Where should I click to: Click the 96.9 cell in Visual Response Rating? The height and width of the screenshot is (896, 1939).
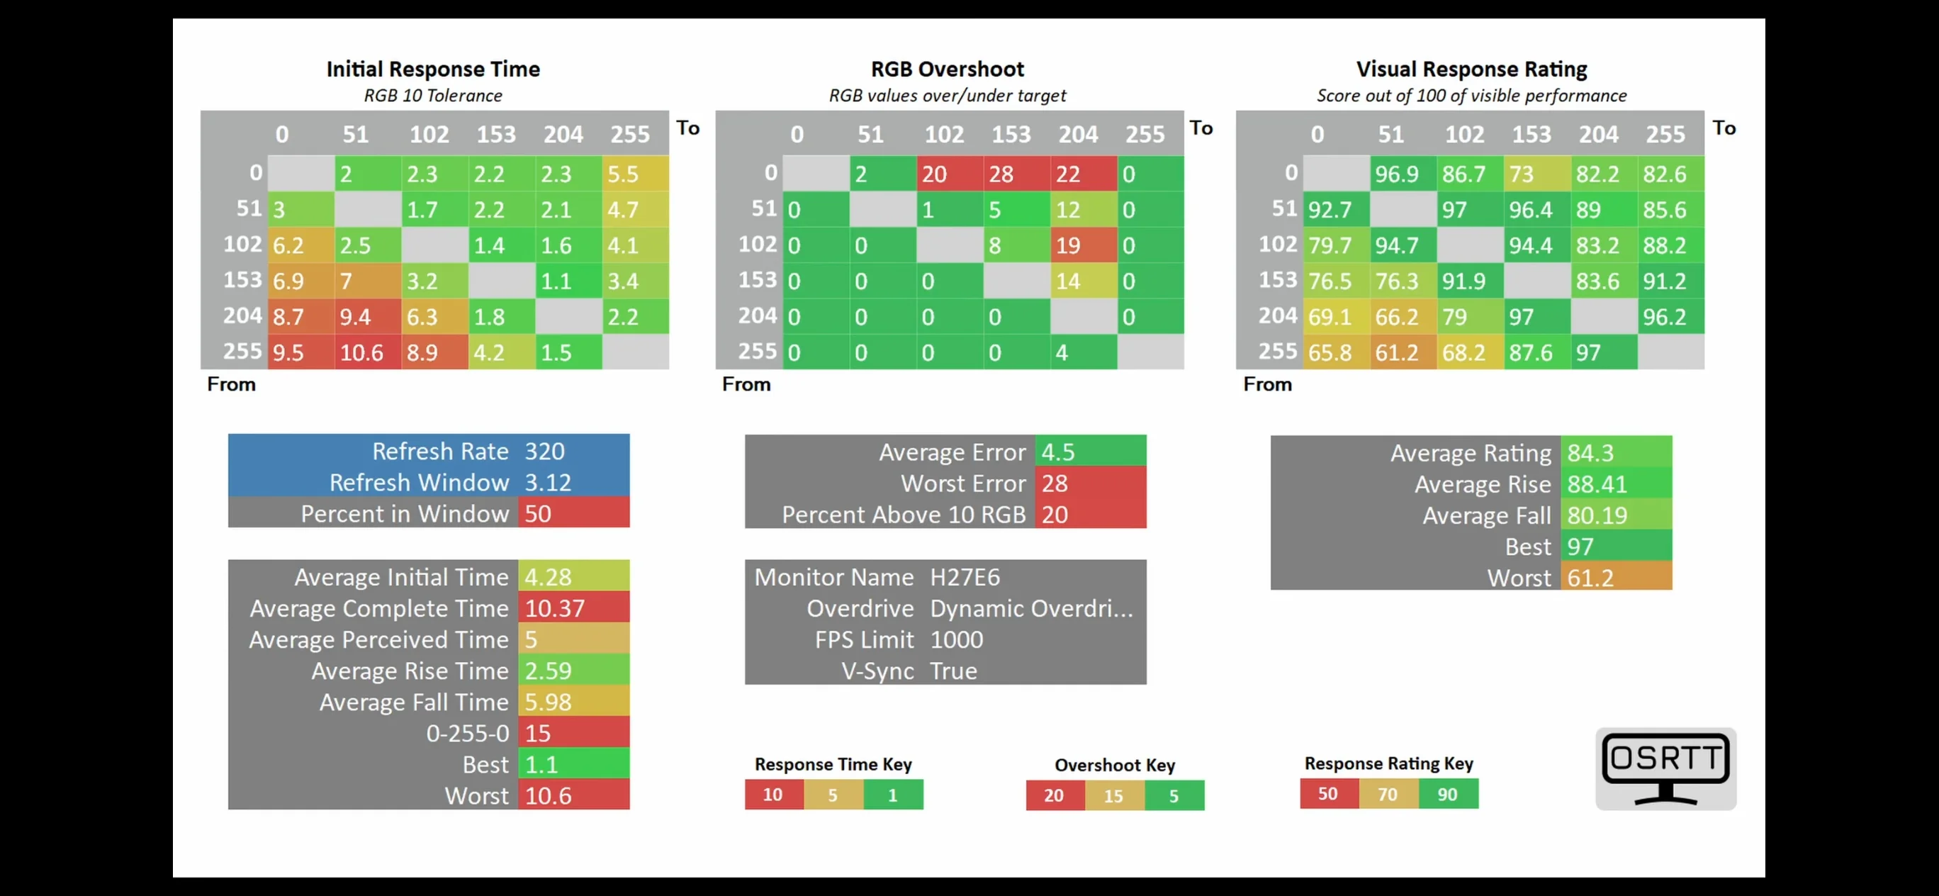[1403, 174]
